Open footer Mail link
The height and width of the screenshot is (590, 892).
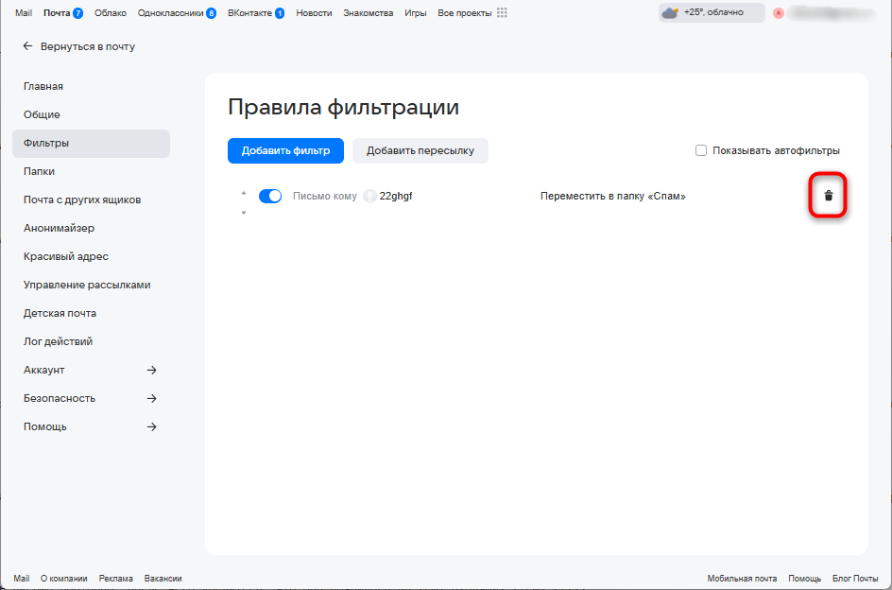click(22, 578)
